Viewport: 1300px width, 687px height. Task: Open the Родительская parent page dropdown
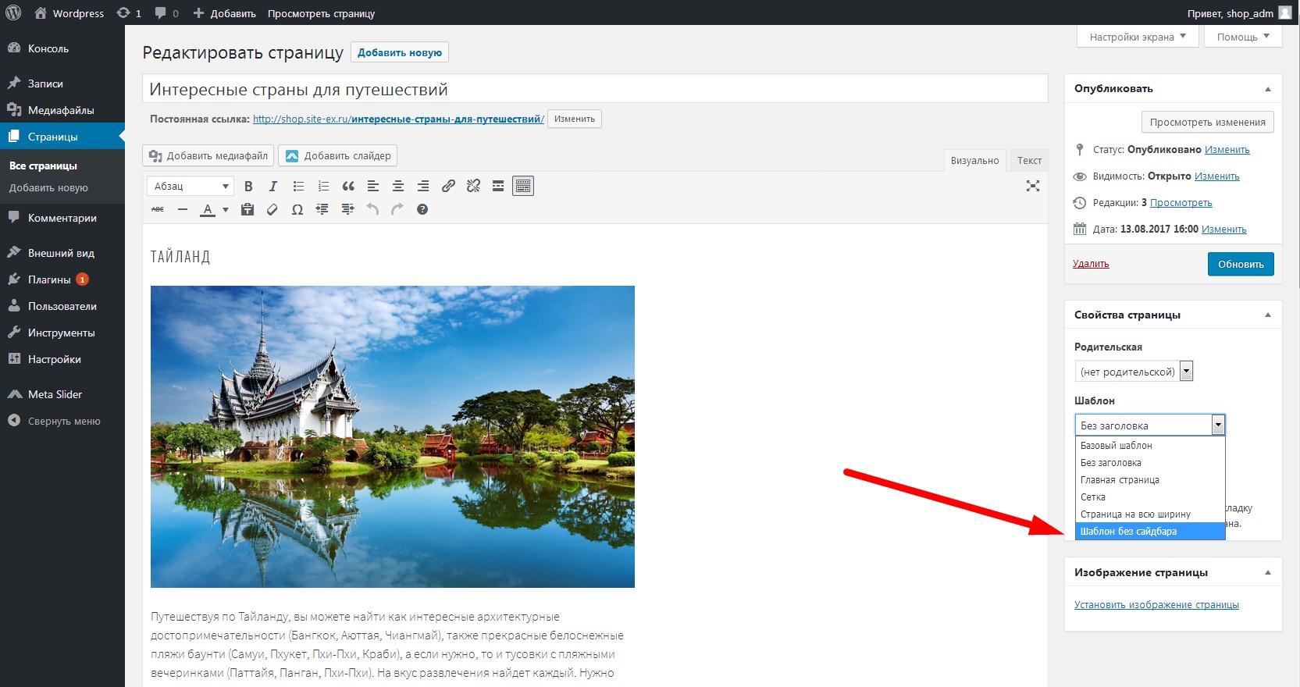(x=1134, y=372)
